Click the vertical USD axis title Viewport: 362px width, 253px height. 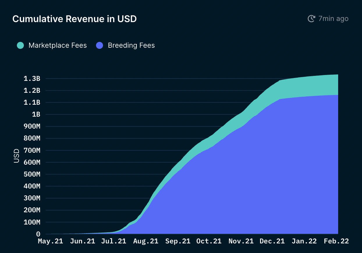pyautogui.click(x=16, y=156)
